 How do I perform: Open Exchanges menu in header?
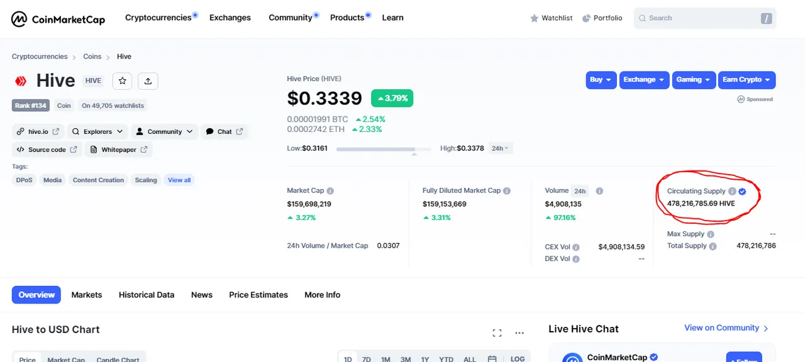tap(230, 18)
